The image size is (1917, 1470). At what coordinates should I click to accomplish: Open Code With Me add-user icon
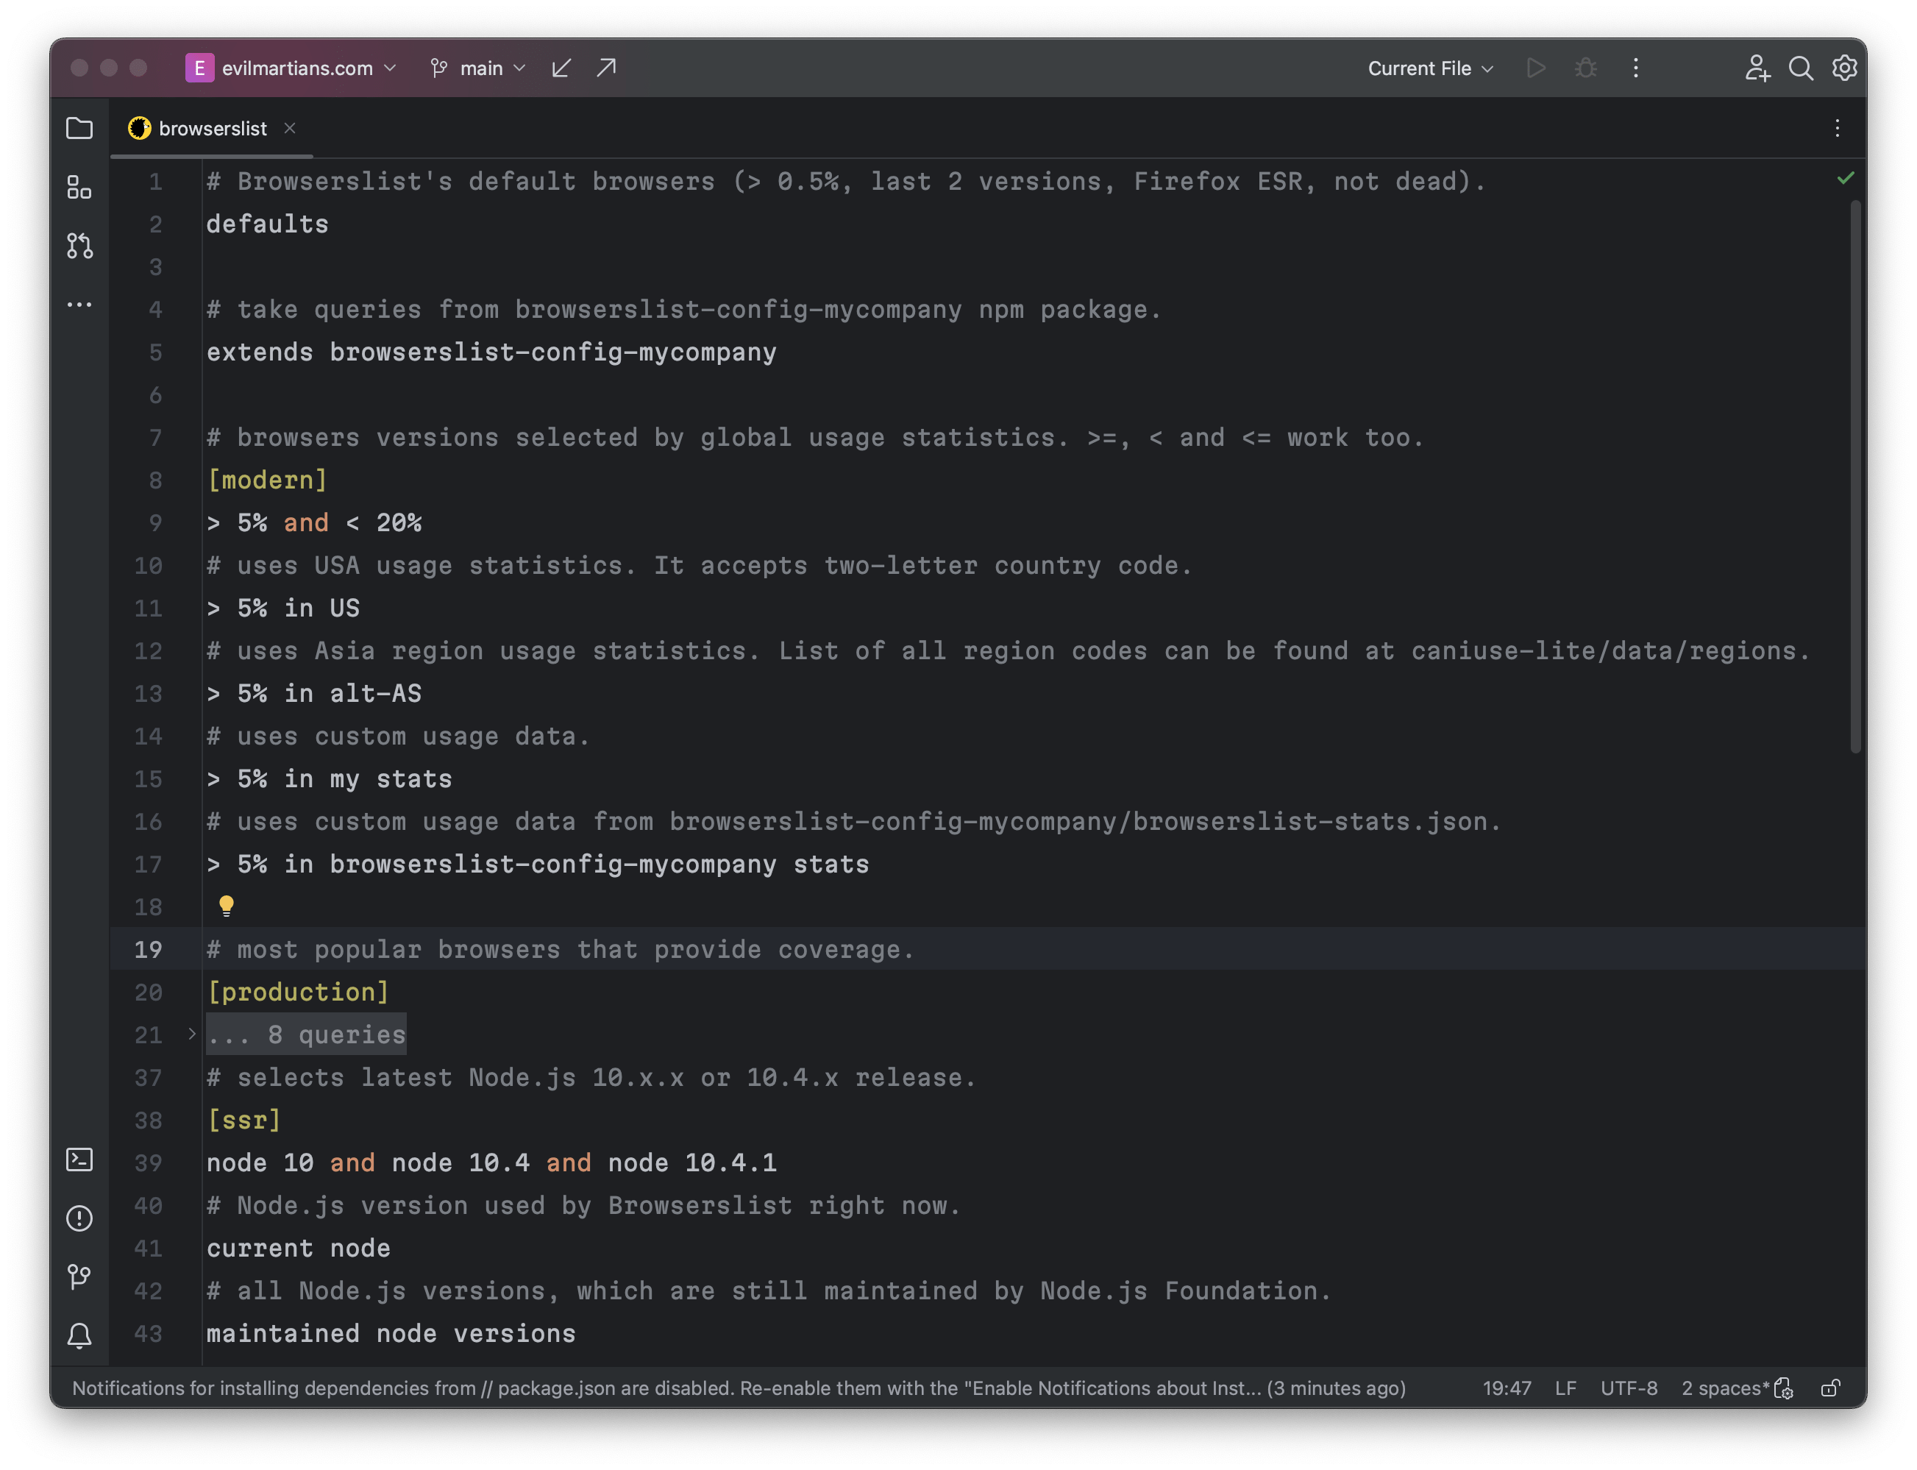1757,68
